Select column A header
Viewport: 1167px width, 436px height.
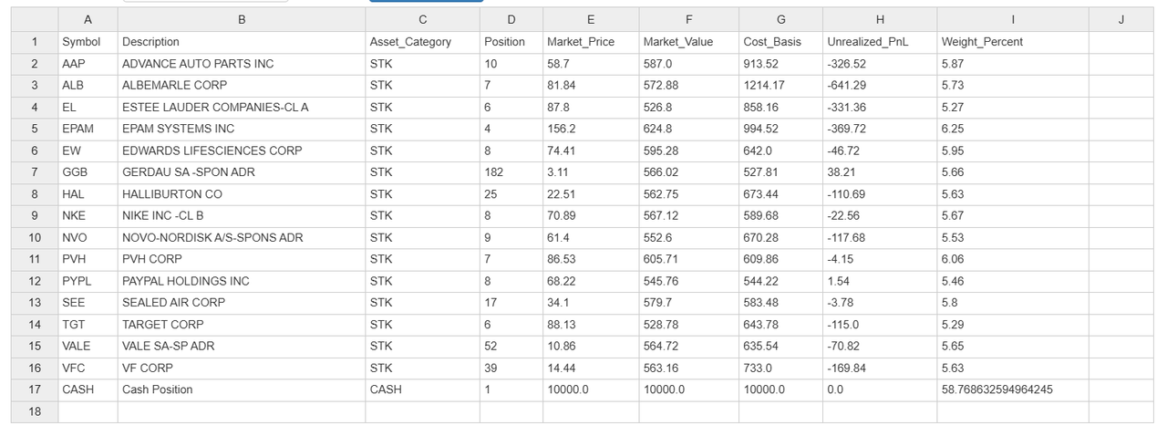88,19
